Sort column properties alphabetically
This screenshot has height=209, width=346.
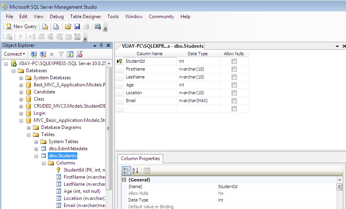click(x=135, y=171)
